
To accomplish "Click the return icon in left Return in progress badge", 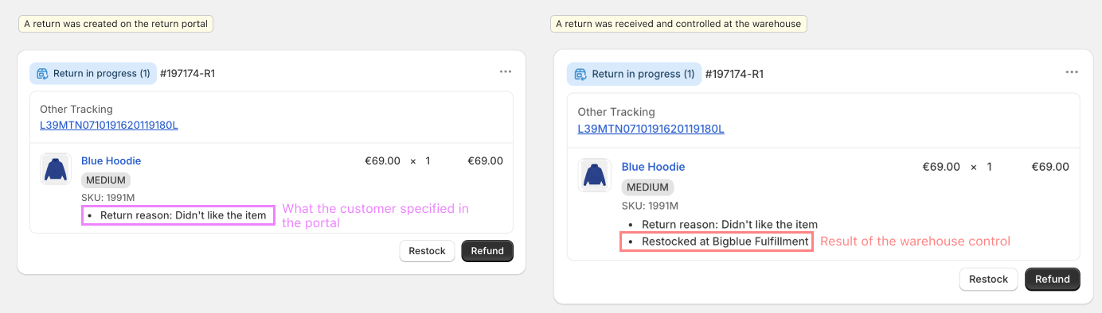I will coord(43,74).
